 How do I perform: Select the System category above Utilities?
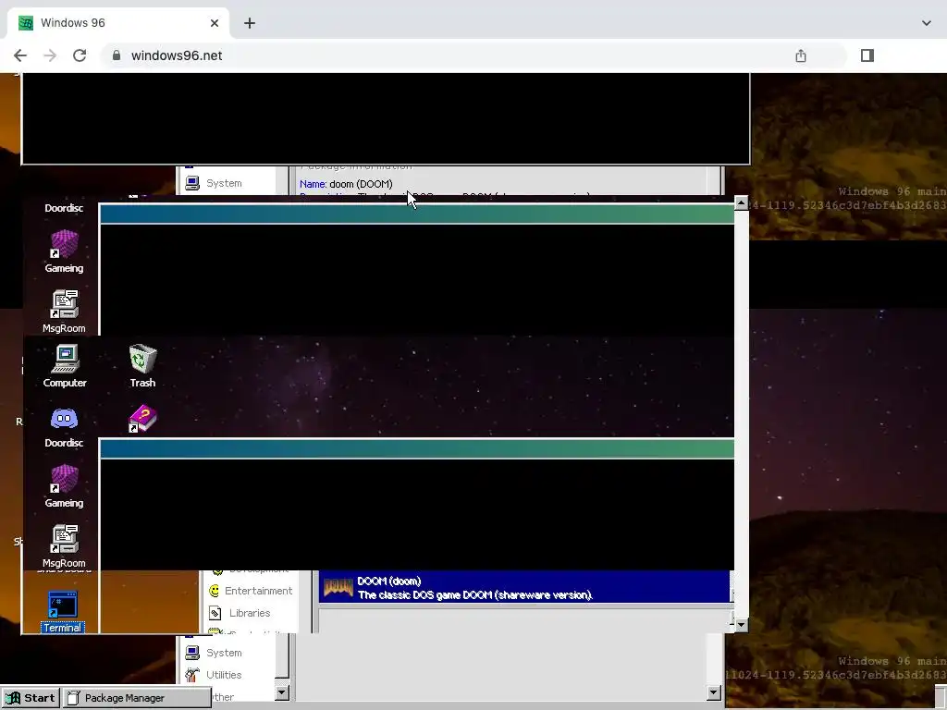pyautogui.click(x=214, y=653)
